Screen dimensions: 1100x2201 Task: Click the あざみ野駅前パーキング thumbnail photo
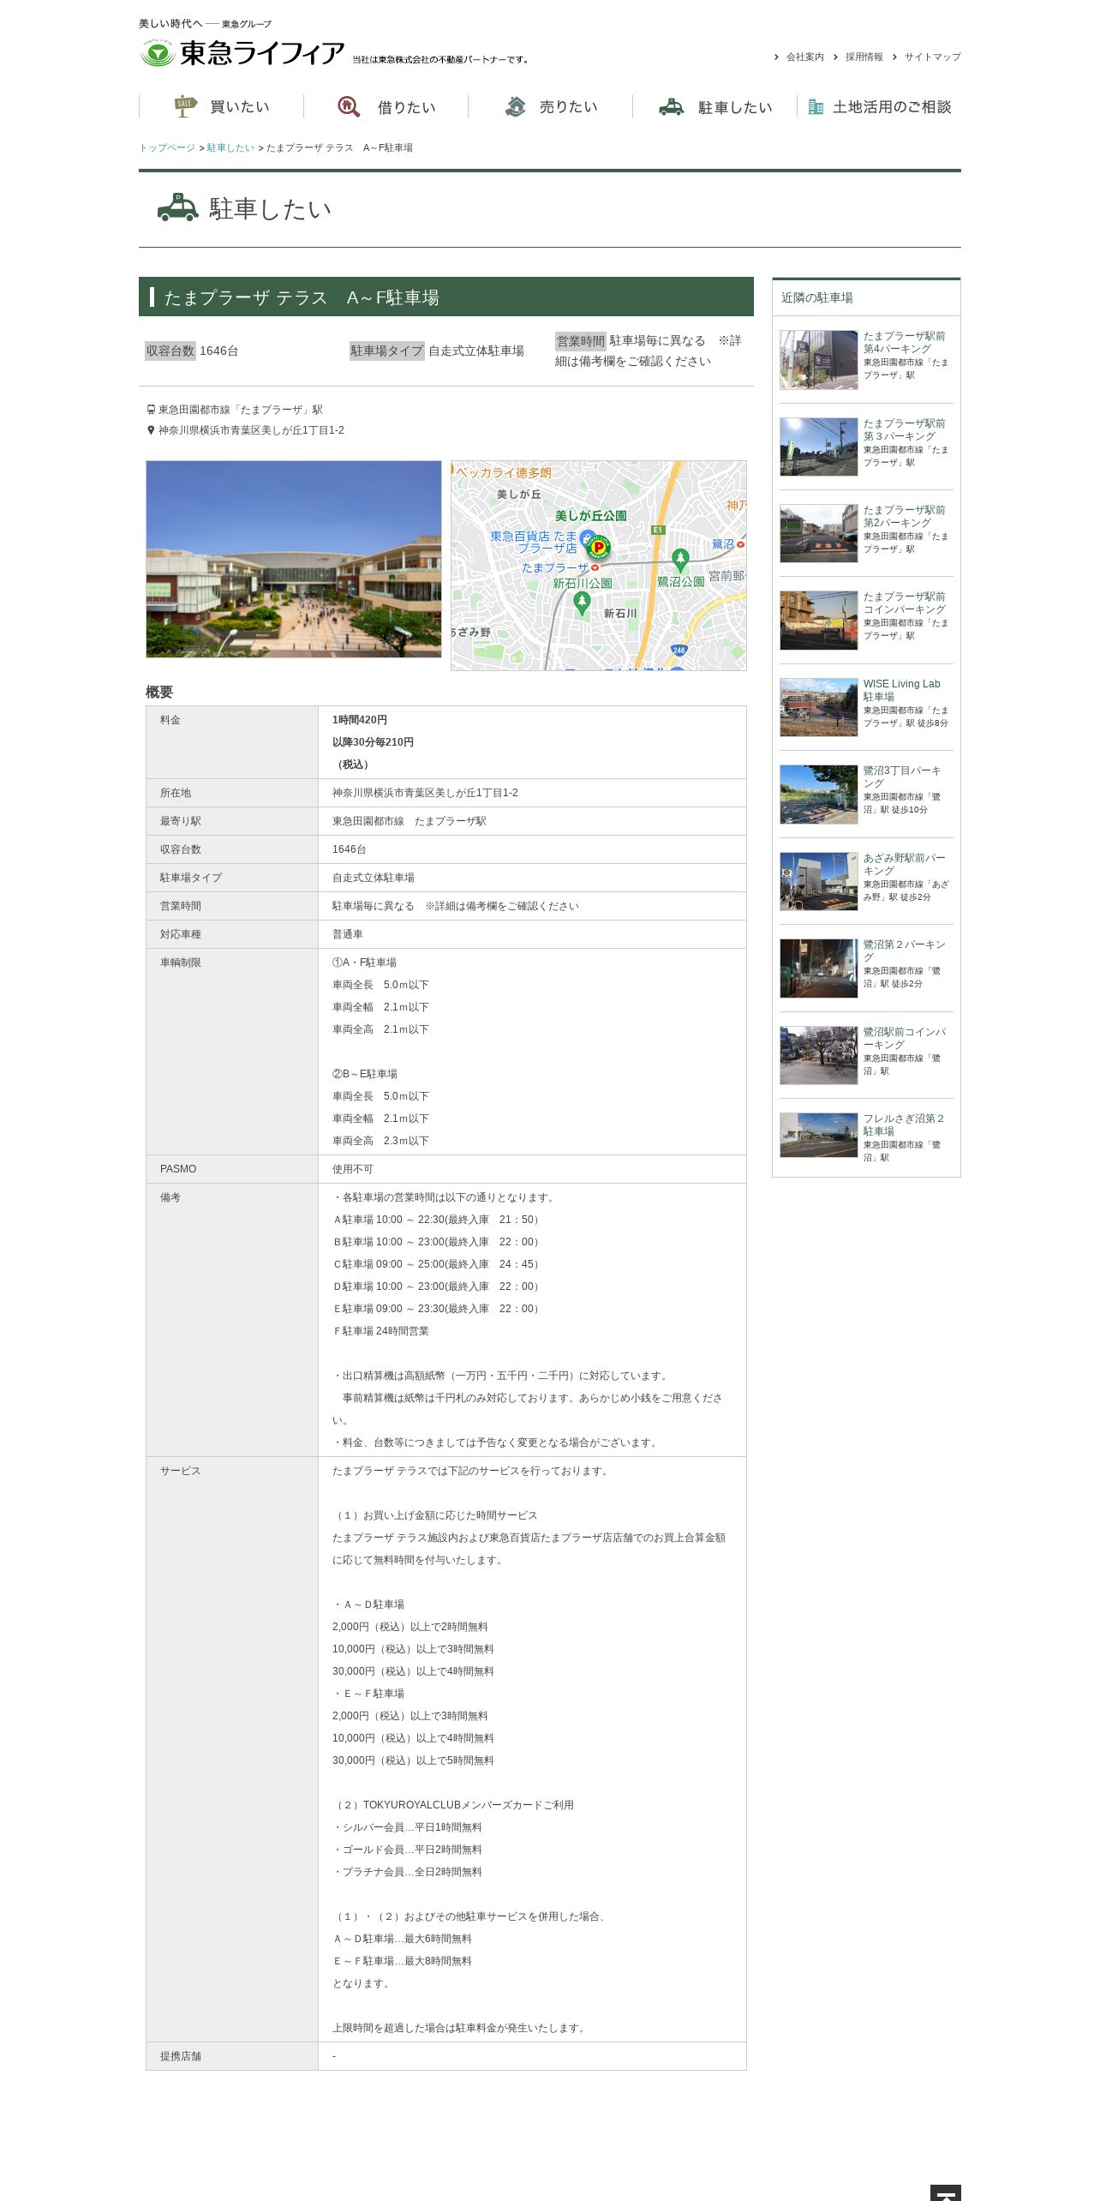tap(819, 881)
